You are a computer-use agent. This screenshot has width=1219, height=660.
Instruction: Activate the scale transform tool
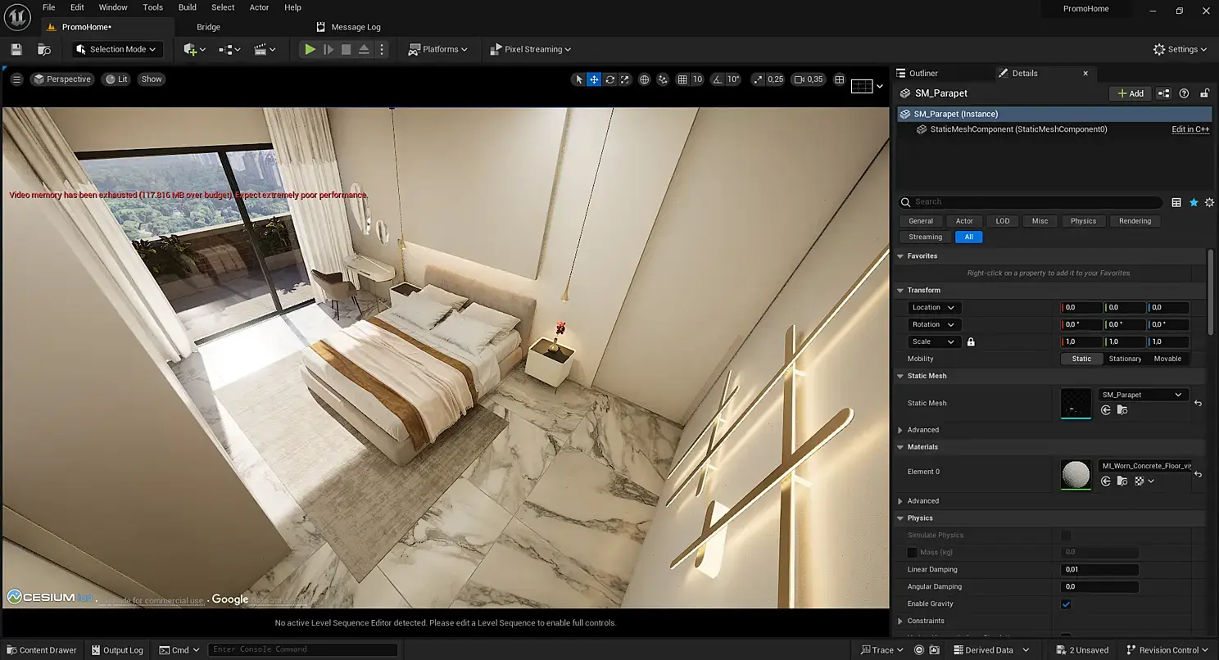click(x=625, y=79)
